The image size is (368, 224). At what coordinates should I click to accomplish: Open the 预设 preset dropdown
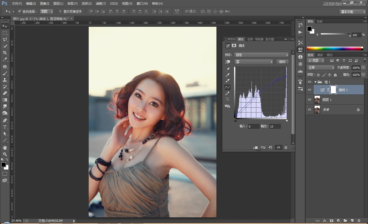tap(261, 55)
